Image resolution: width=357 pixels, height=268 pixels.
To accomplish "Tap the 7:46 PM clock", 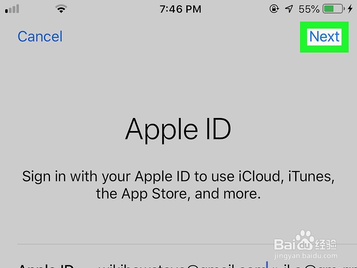I will click(x=180, y=9).
